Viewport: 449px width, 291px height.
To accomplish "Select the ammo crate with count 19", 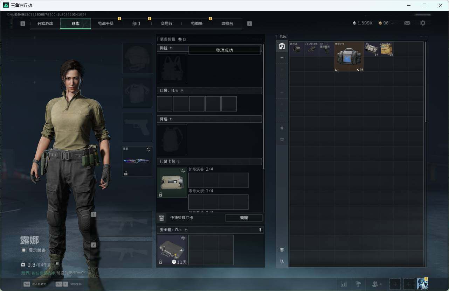I will point(386,49).
